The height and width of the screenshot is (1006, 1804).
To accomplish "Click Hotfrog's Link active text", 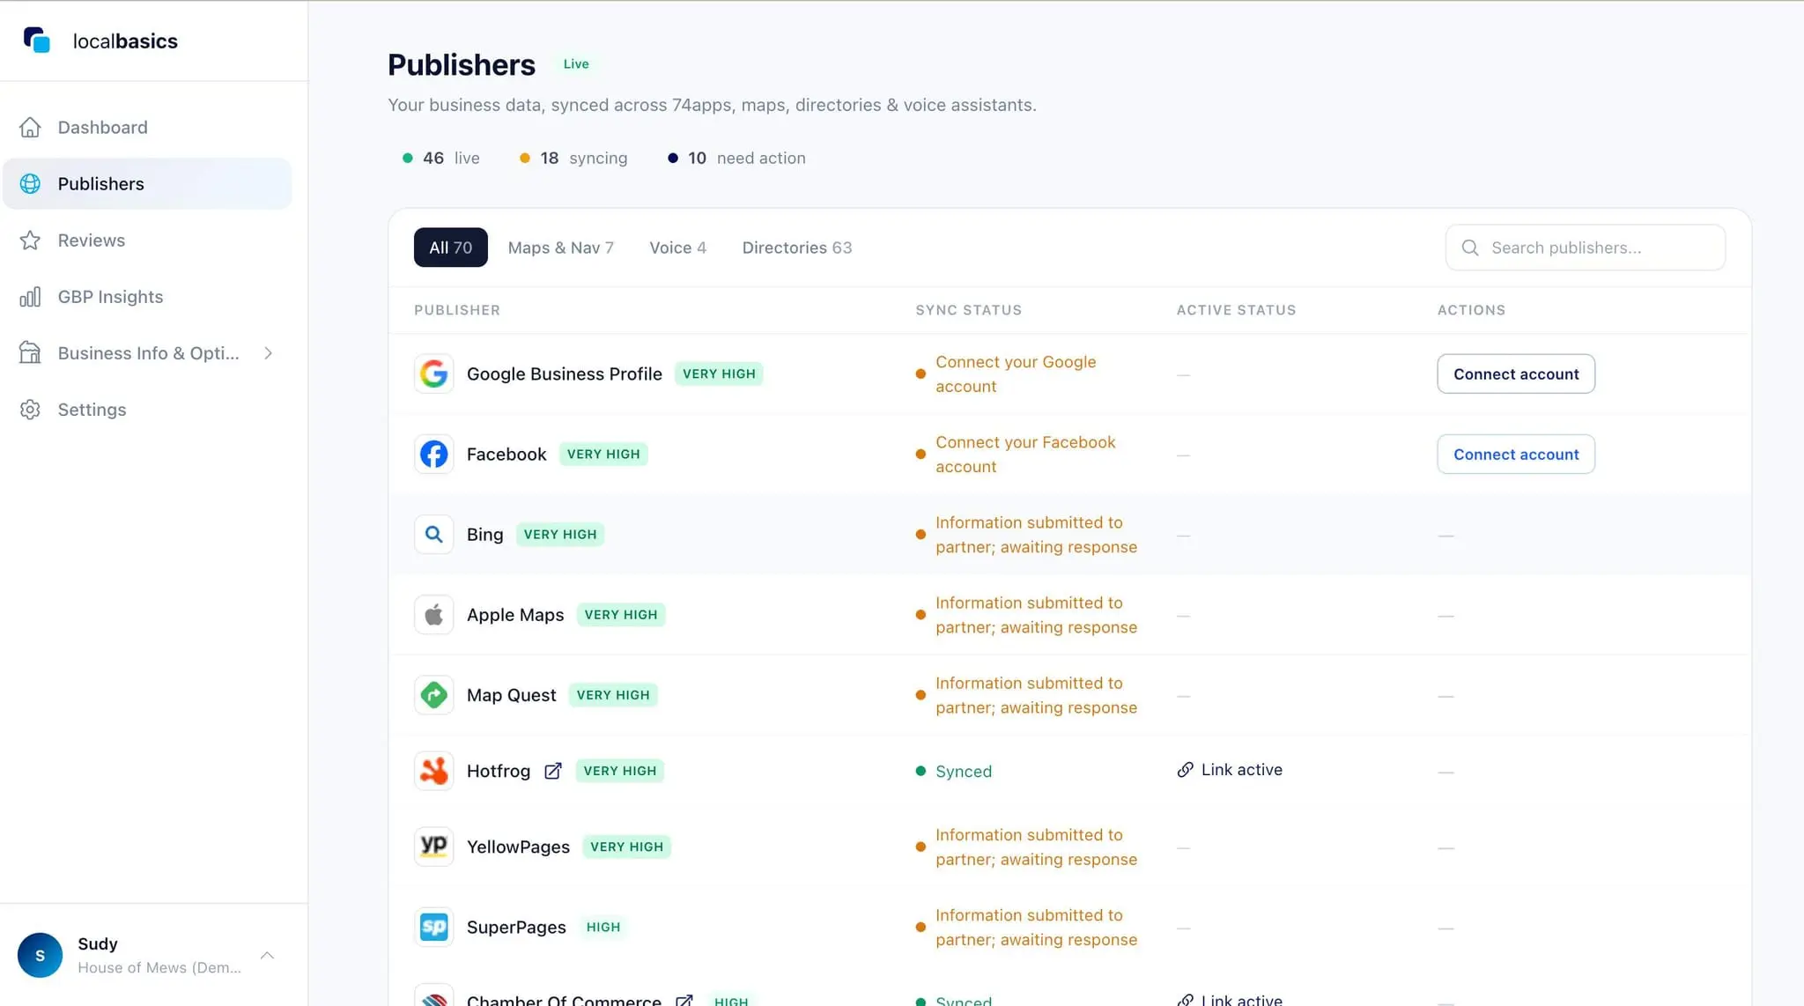I will pyautogui.click(x=1242, y=770).
